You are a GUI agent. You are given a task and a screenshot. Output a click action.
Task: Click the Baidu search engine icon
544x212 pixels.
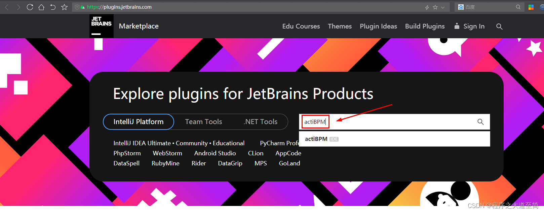point(461,7)
